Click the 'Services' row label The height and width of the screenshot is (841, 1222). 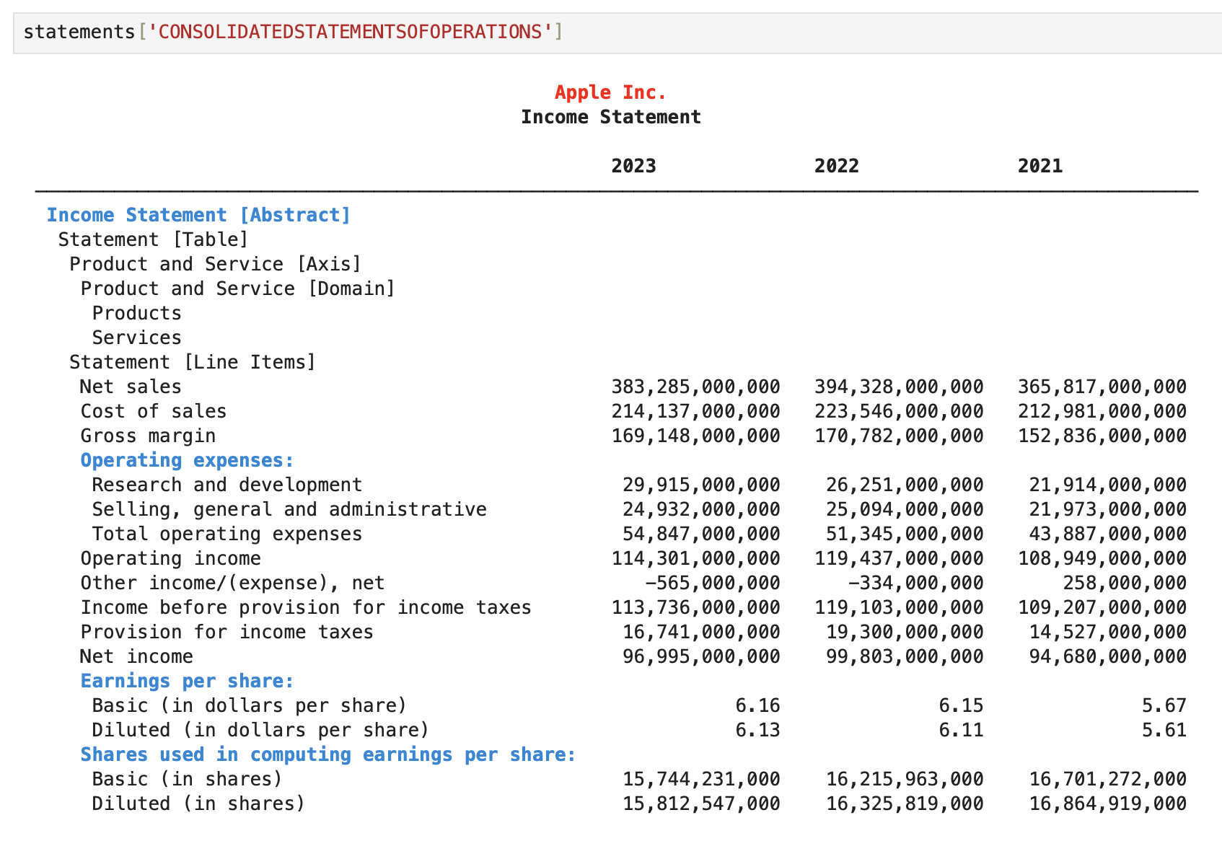coord(137,338)
